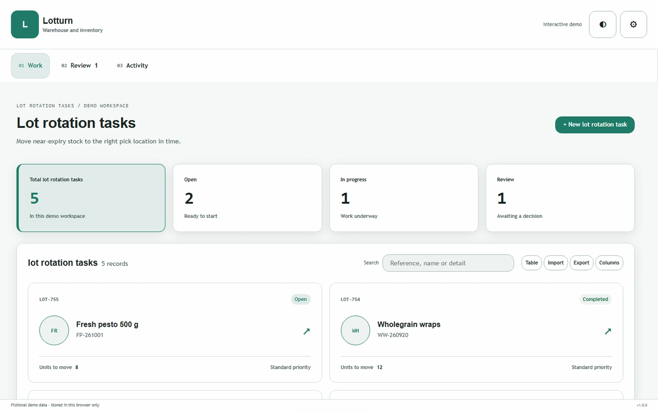Image resolution: width=658 pixels, height=411 pixels.
Task: Filter by the In progress stat card
Action: tap(404, 198)
